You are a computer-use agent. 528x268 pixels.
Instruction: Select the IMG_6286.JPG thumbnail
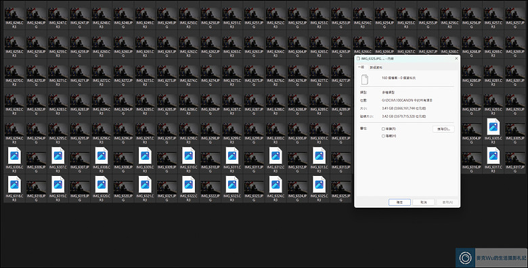coord(210,102)
